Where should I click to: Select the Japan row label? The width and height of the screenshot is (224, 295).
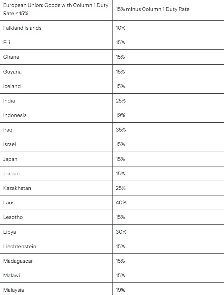10,159
